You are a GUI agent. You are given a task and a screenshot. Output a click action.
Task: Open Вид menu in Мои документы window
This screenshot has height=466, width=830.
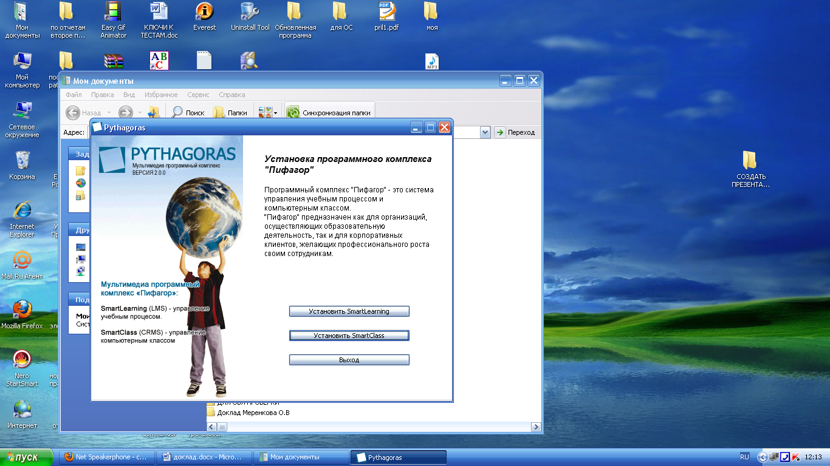[x=129, y=95]
